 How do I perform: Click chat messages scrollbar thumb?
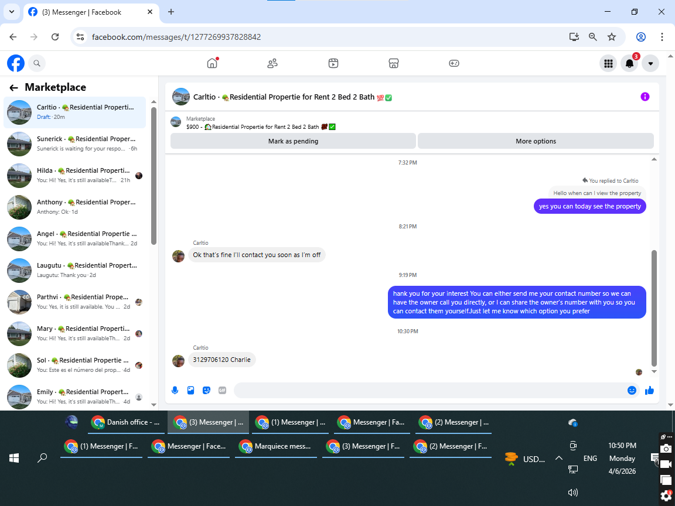click(654, 307)
